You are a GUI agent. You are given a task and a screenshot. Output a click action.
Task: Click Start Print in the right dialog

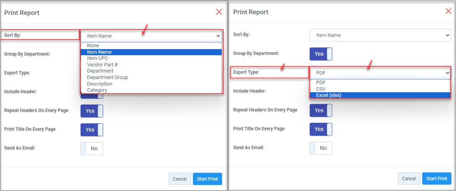[x=436, y=179]
